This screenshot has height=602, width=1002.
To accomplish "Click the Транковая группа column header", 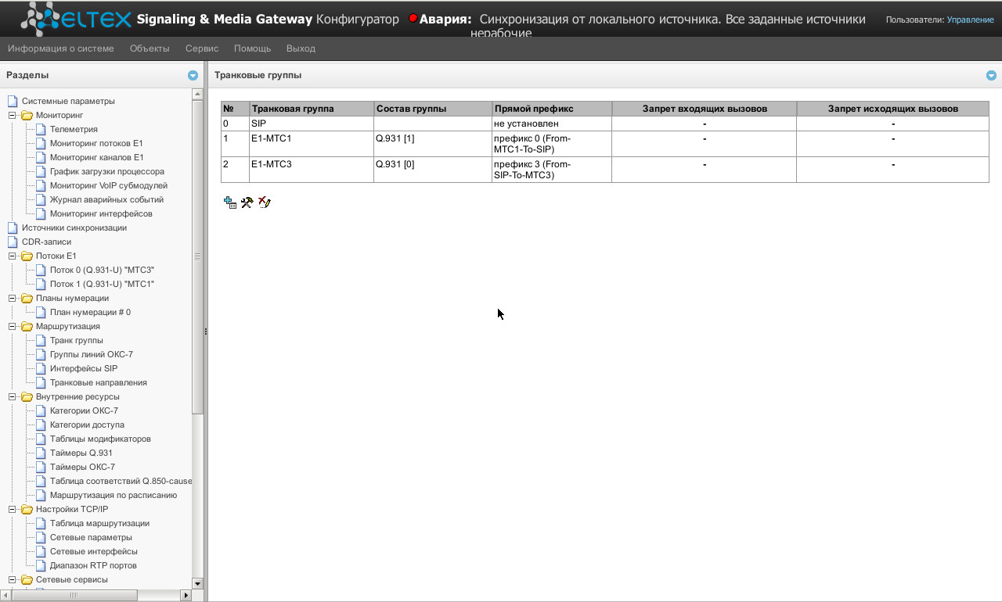I will [312, 109].
